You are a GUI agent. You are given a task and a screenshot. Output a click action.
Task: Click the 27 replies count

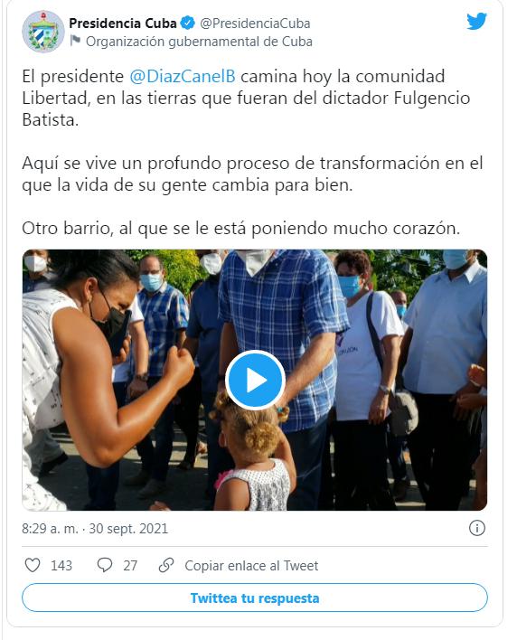coord(130,566)
